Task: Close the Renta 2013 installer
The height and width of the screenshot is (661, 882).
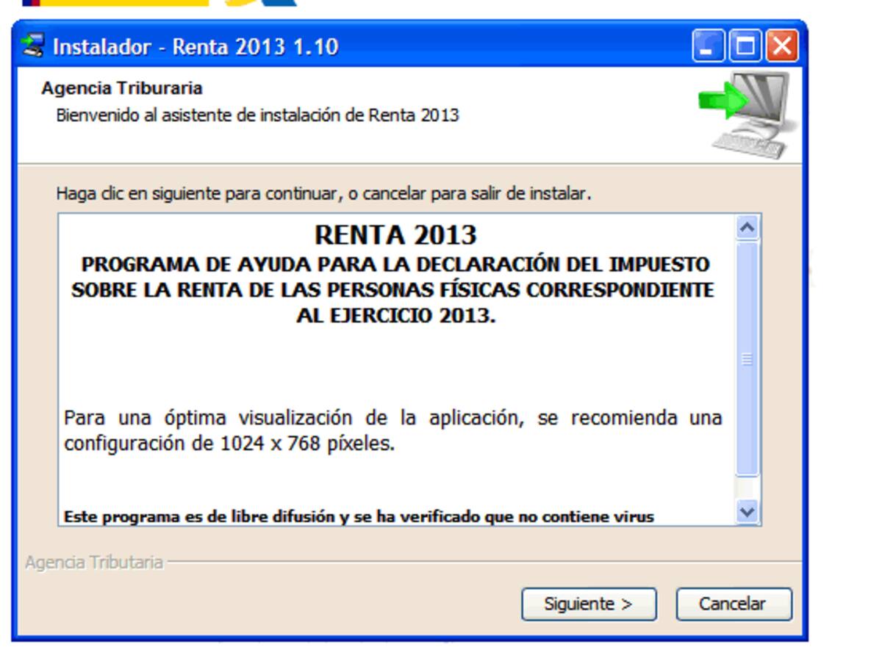Action: point(781,45)
